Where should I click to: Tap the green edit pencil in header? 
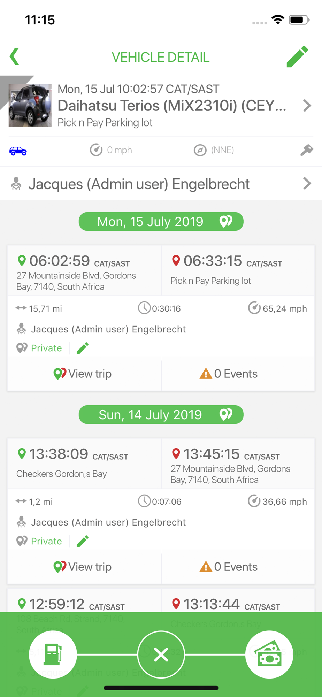click(297, 56)
